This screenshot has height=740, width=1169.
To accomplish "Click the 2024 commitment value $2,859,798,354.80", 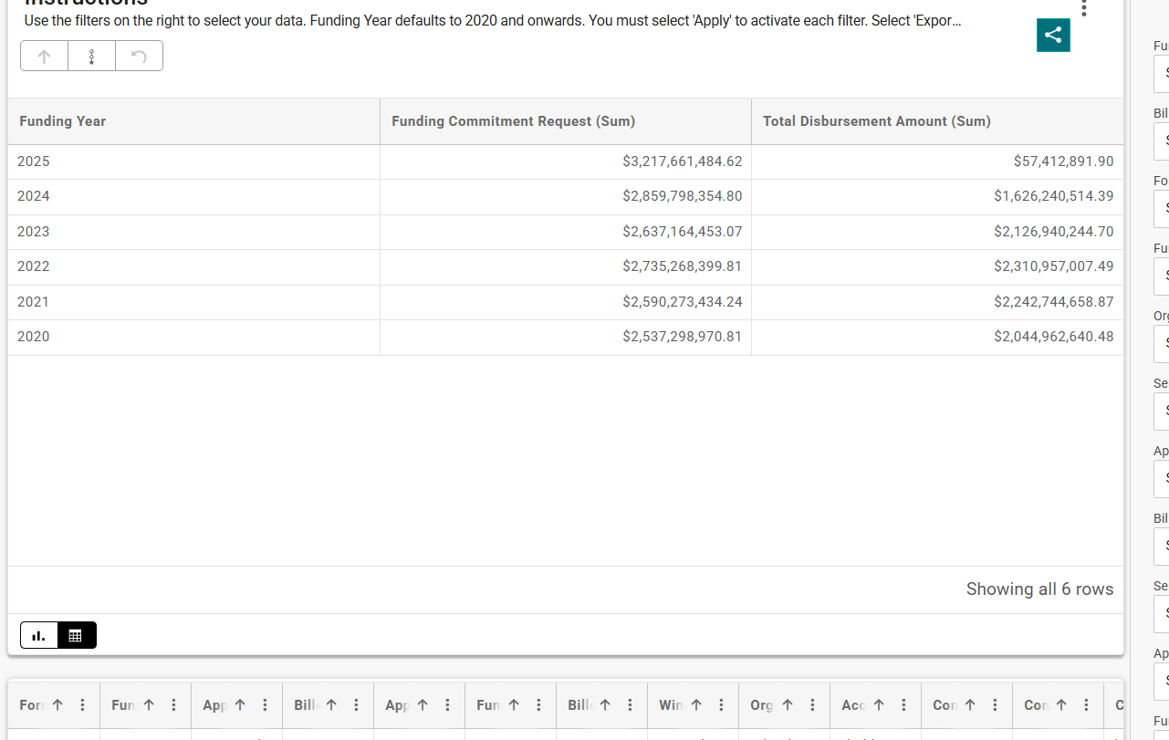I will tap(682, 196).
